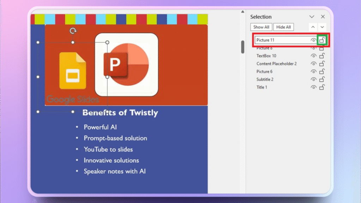Lock the Picture 8 object

[x=322, y=48]
